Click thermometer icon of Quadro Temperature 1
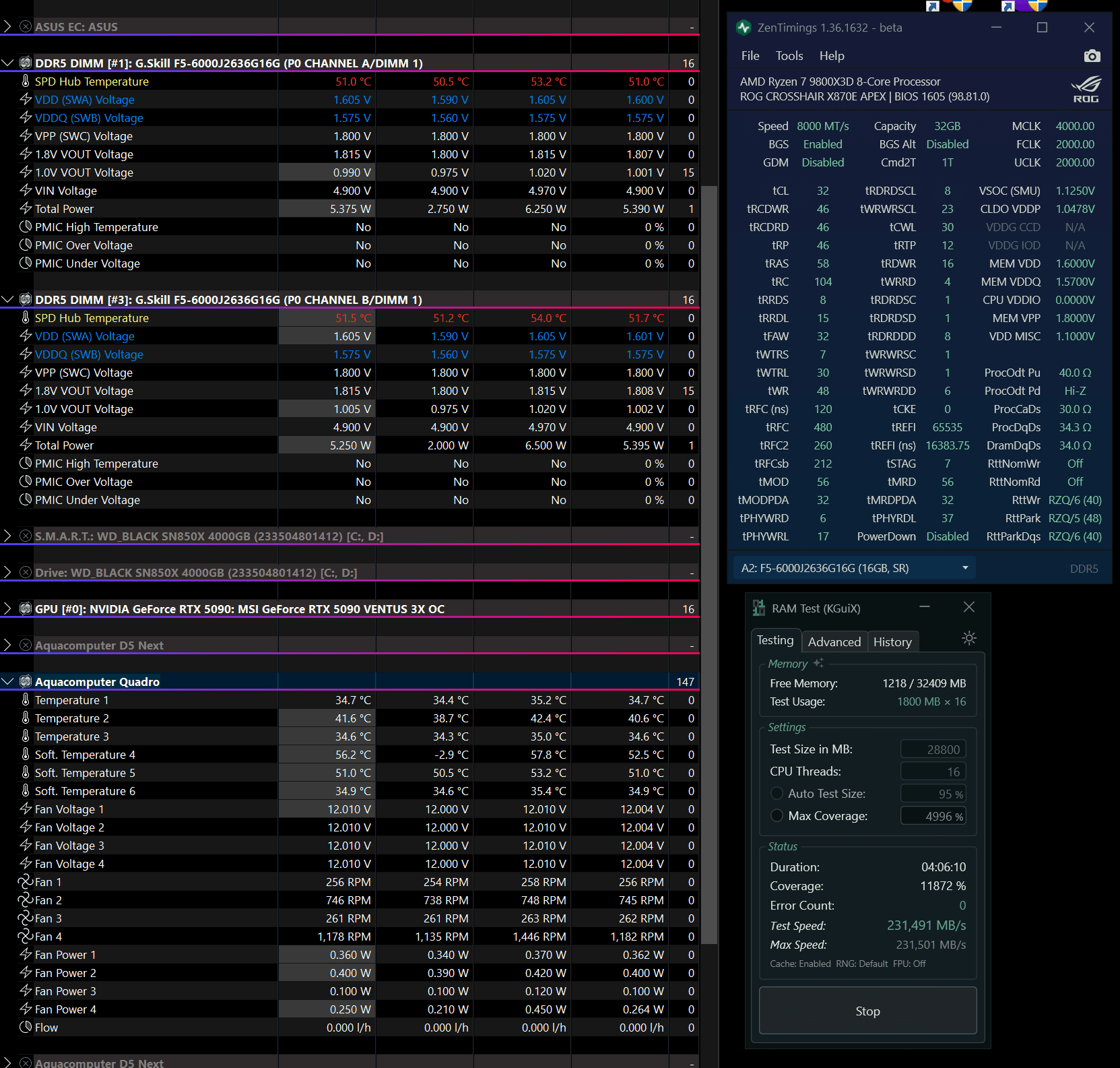 click(26, 699)
